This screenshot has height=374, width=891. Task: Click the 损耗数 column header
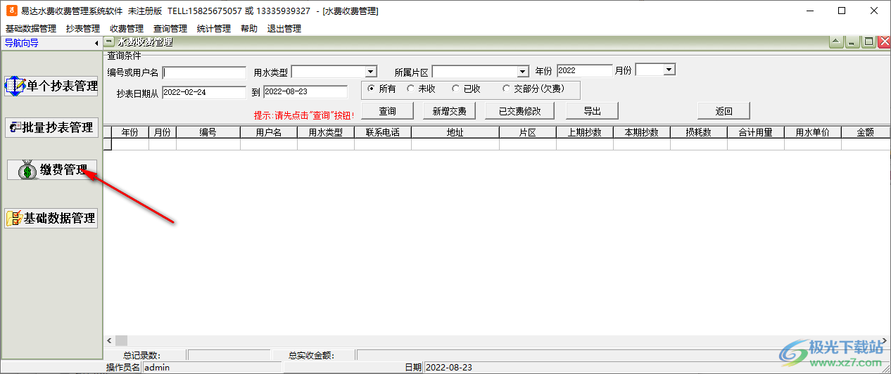[699, 132]
